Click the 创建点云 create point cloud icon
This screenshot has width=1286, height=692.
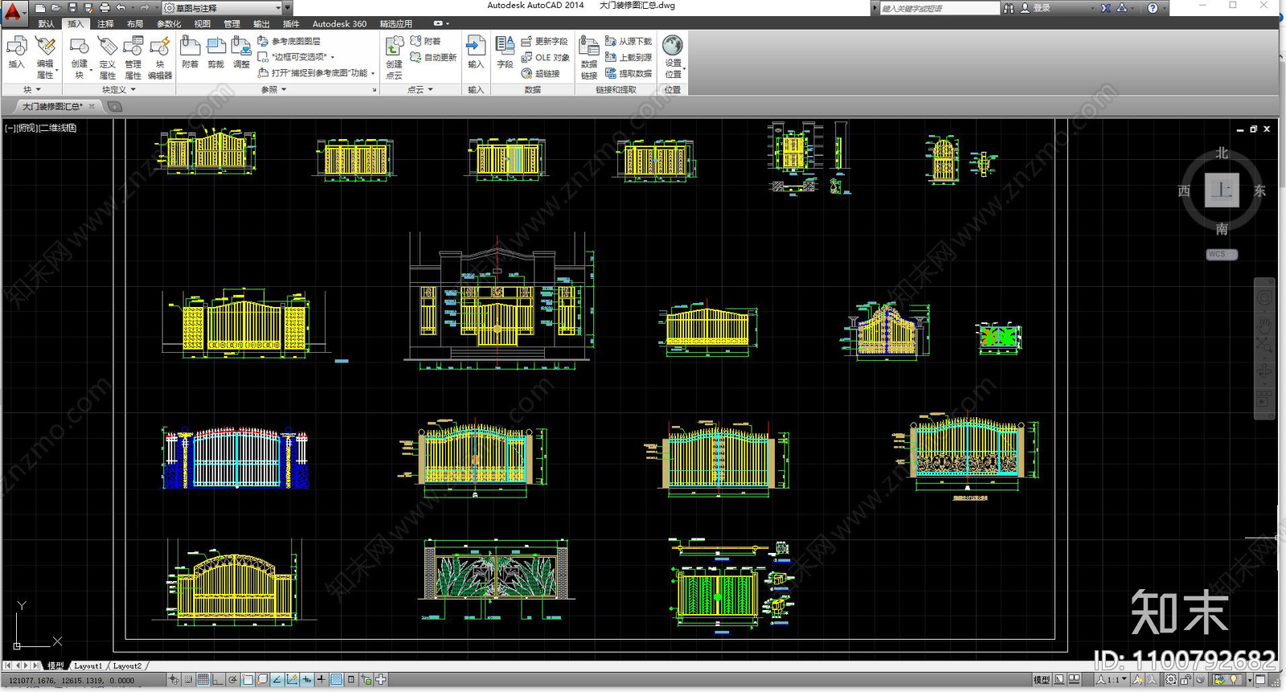pos(394,58)
